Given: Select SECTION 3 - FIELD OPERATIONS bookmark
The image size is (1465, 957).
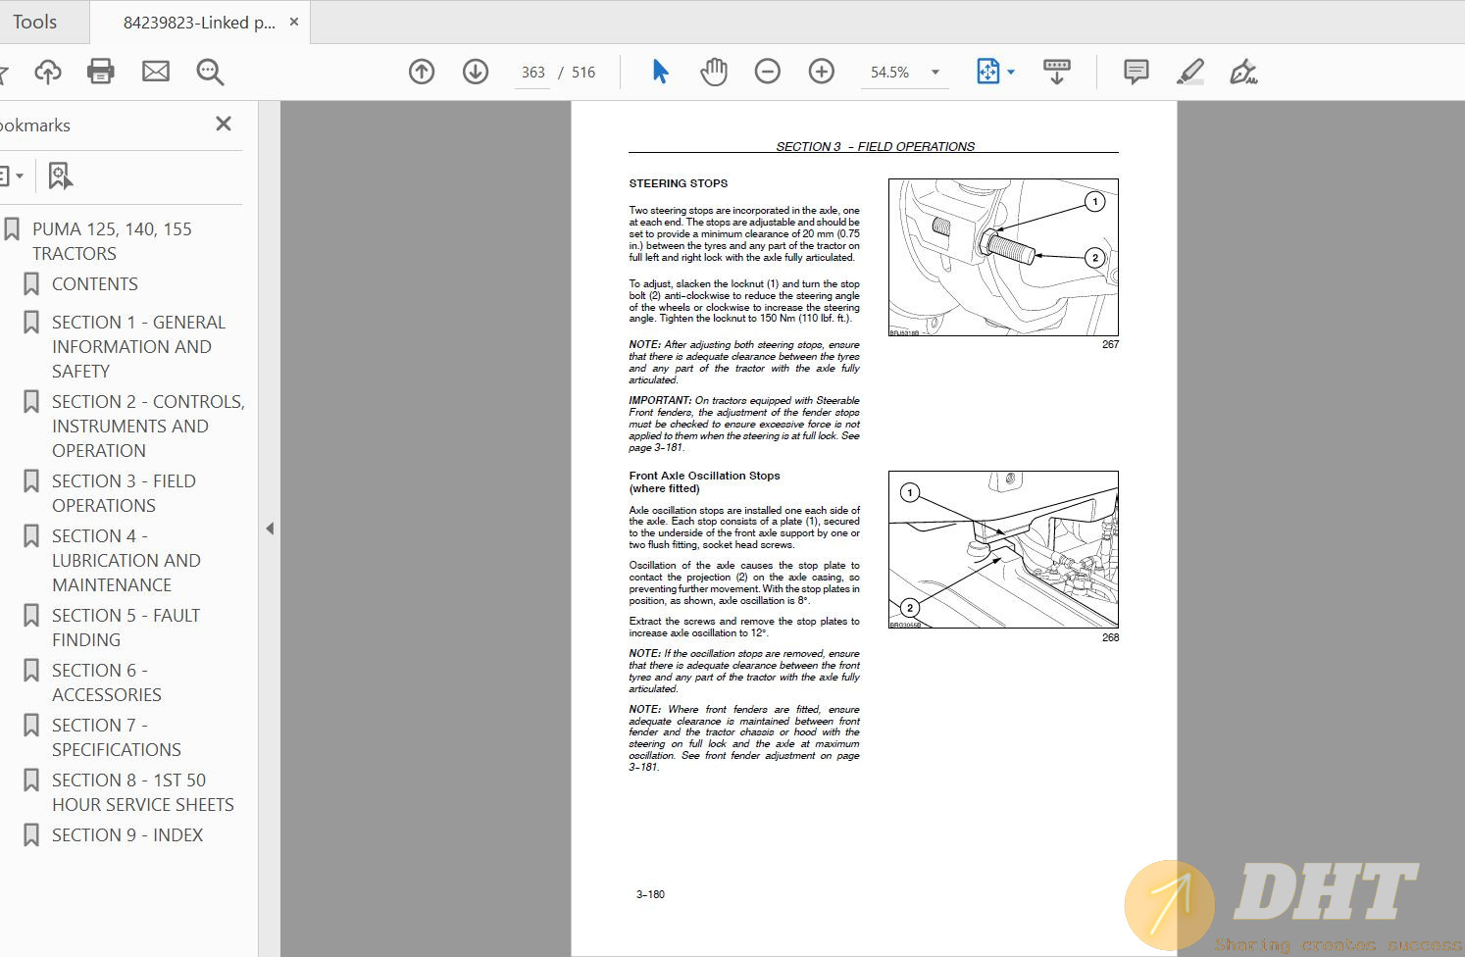Looking at the screenshot, I should click(124, 493).
